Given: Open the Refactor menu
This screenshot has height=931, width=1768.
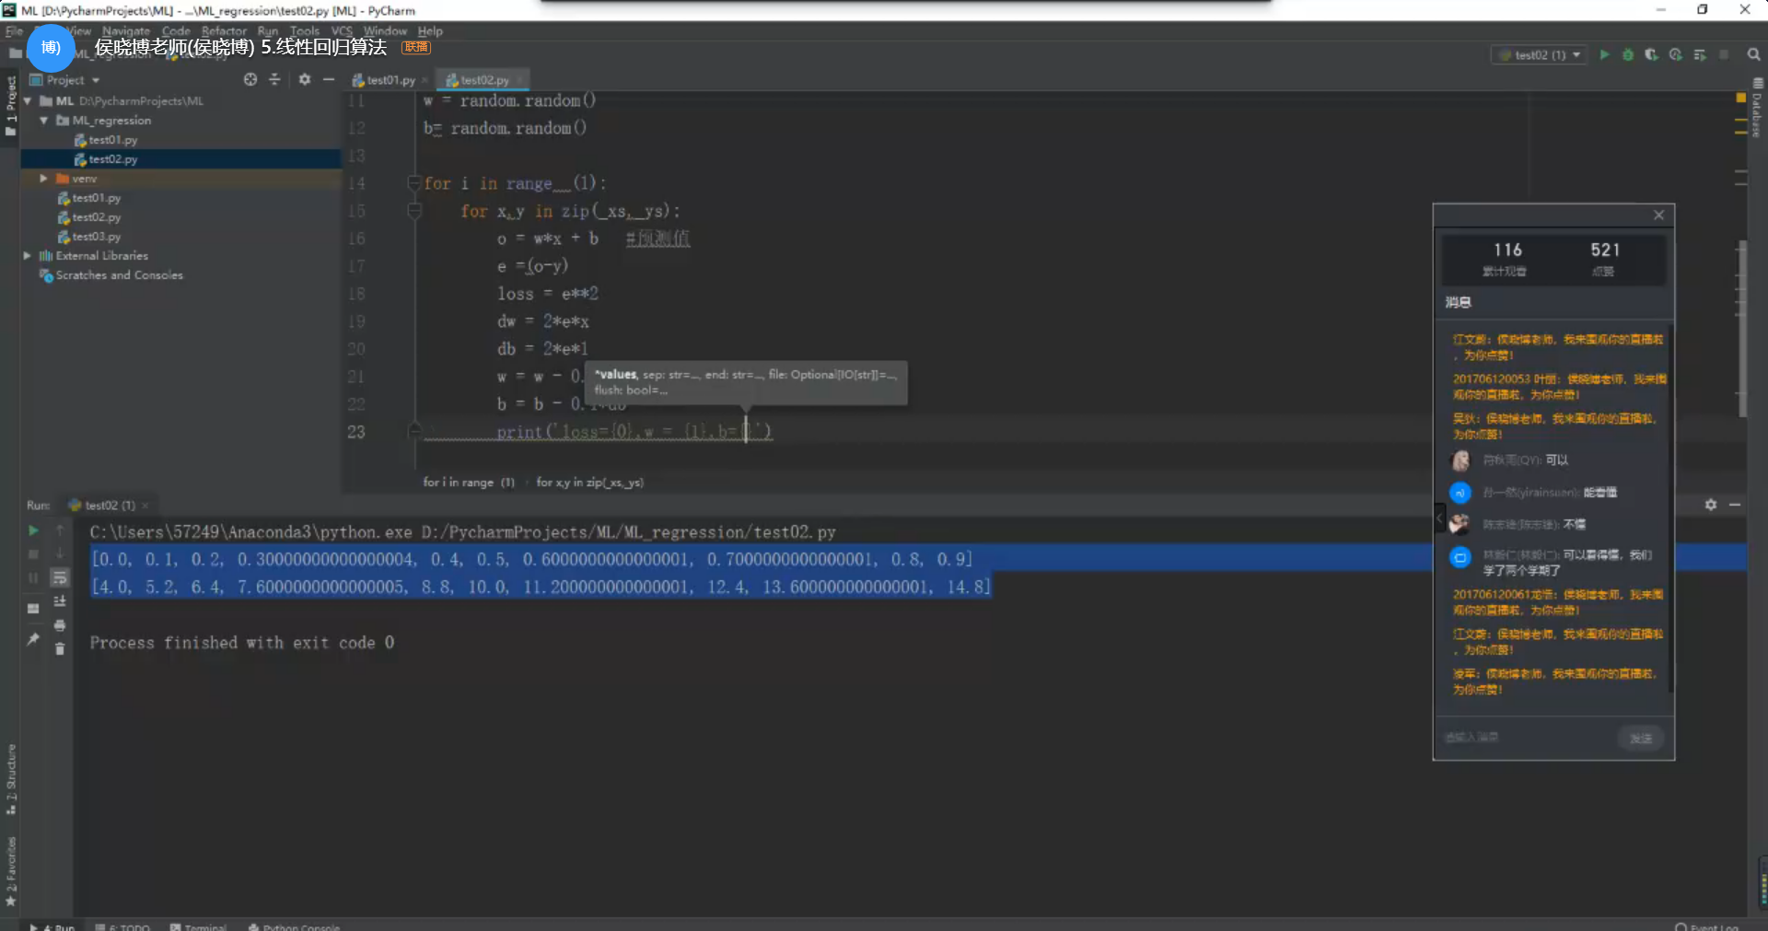Looking at the screenshot, I should pyautogui.click(x=225, y=31).
